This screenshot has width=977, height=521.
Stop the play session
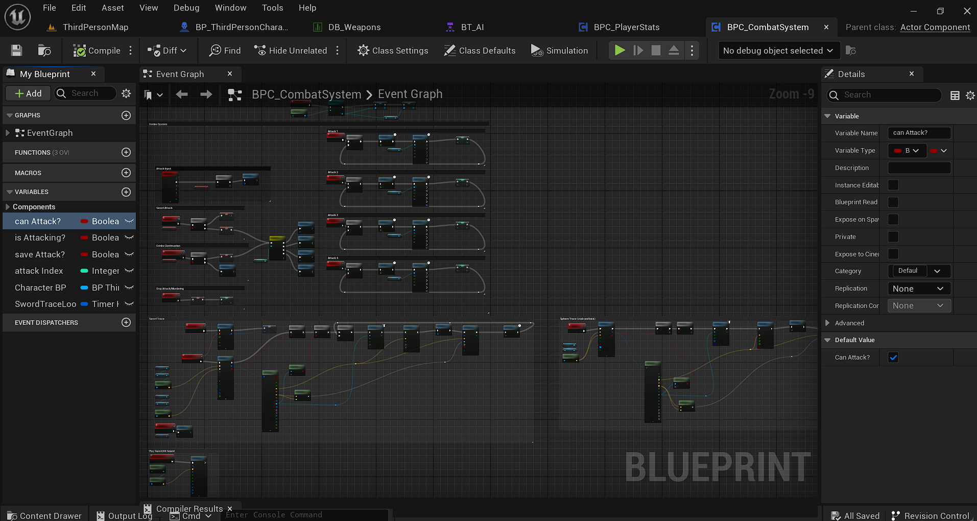pyautogui.click(x=656, y=51)
